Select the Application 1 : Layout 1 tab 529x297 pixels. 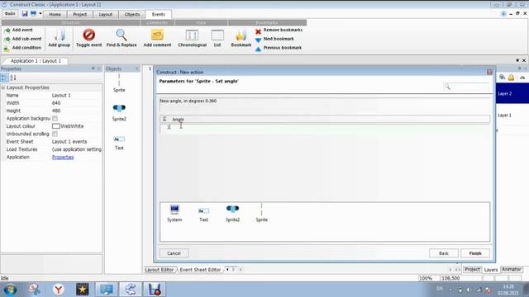click(x=36, y=61)
